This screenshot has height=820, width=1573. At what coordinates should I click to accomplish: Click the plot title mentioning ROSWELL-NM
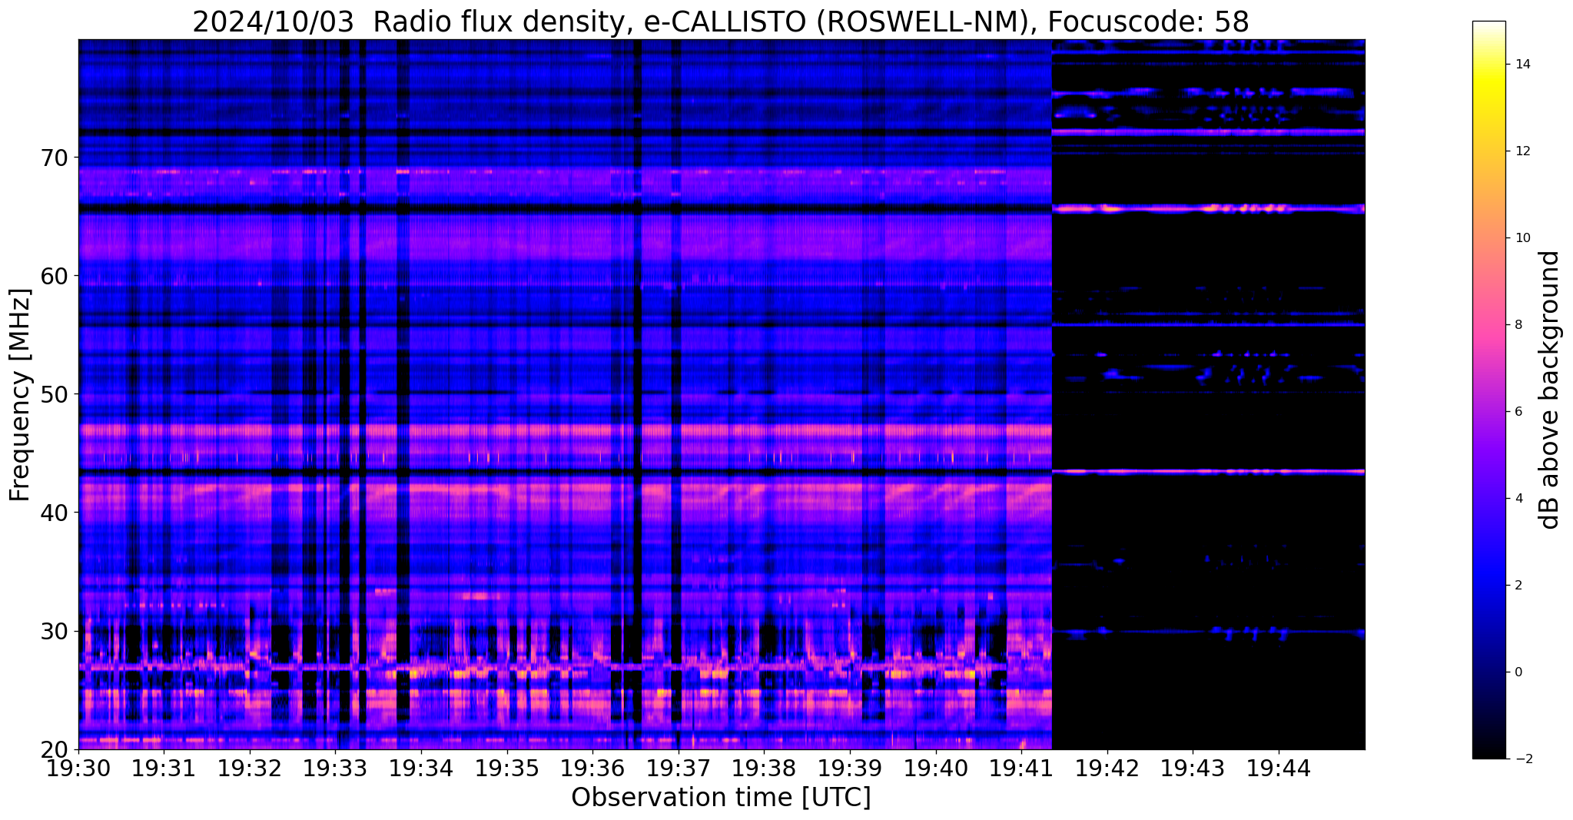coord(721,22)
